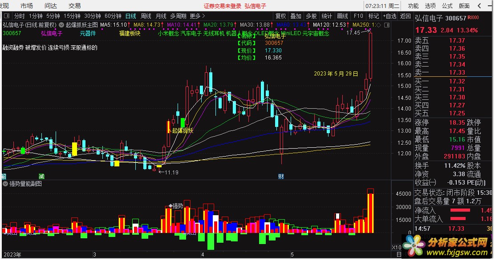Click the back chevron in title bar
Viewport: 495px width, 260px height.
(x=479, y=6)
